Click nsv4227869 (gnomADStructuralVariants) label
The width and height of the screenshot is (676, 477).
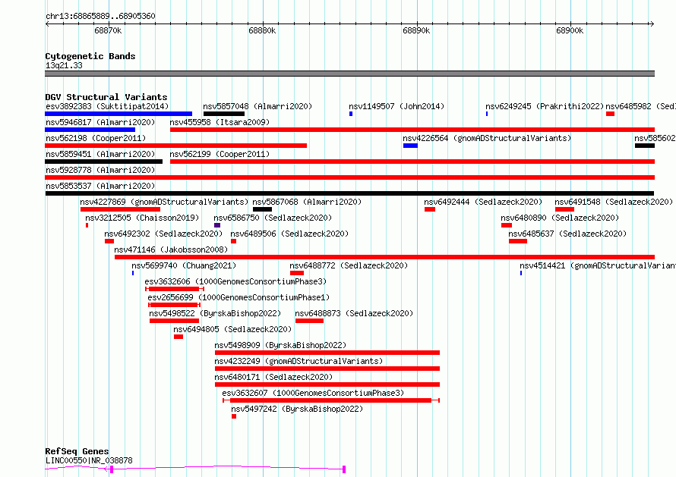point(164,202)
